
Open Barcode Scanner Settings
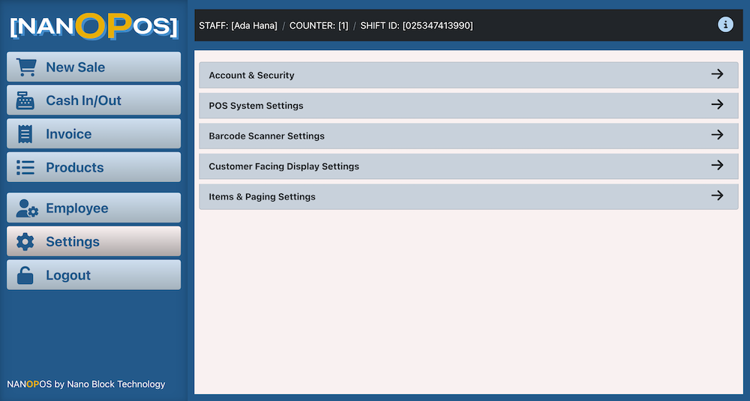(469, 136)
